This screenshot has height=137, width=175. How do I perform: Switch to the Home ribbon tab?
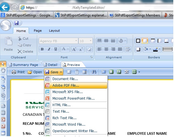click(x=21, y=31)
